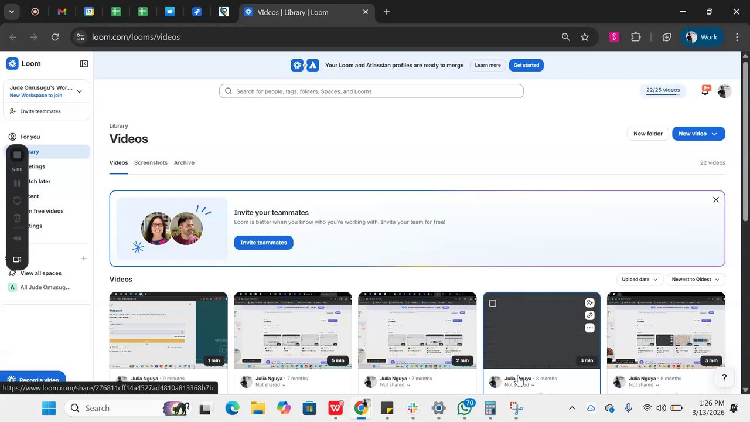Switch to the Google Calendar pinned tab

click(x=89, y=12)
